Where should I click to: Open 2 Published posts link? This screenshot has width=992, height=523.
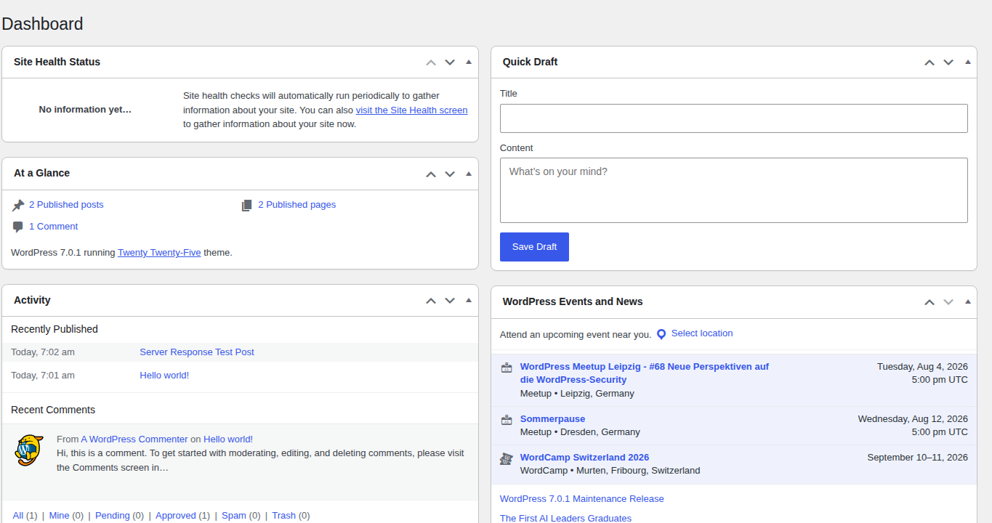[x=66, y=205]
